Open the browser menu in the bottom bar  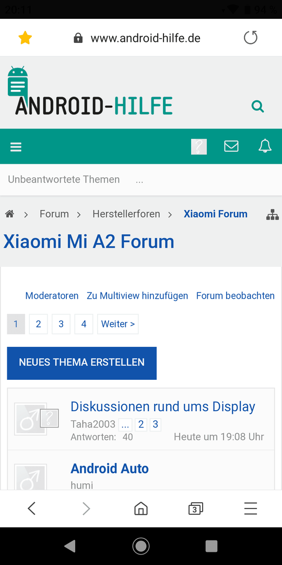(x=250, y=508)
